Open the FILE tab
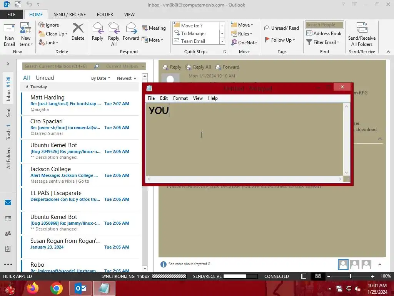The height and width of the screenshot is (296, 394). [11, 15]
